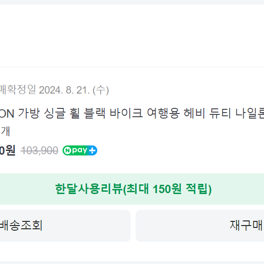Click the blank white card above the order

click(x=132, y=36)
